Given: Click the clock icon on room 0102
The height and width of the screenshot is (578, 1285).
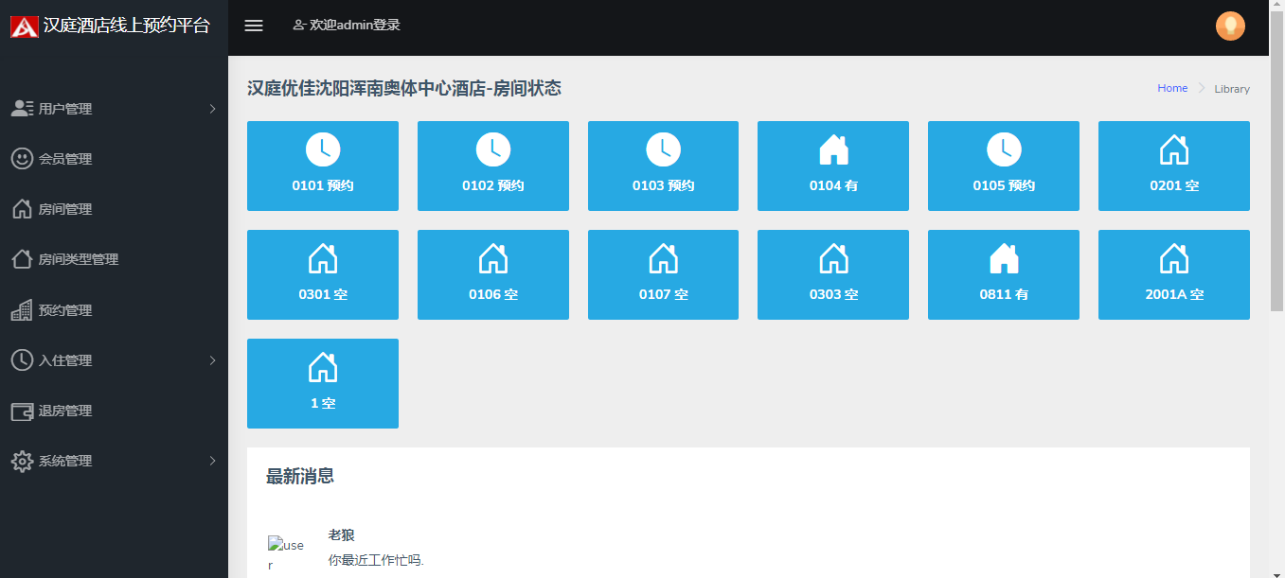Looking at the screenshot, I should [x=493, y=149].
